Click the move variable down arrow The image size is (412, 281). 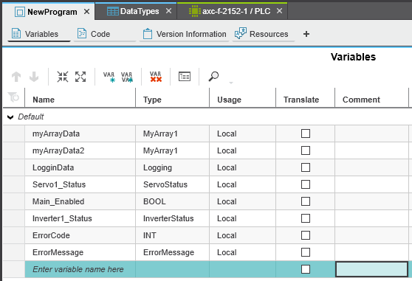tap(34, 77)
